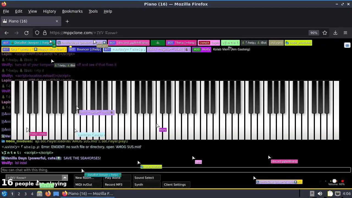Select Firefox window button in taskbar
Viewport: 352px width, 198px height.
click(x=87, y=194)
